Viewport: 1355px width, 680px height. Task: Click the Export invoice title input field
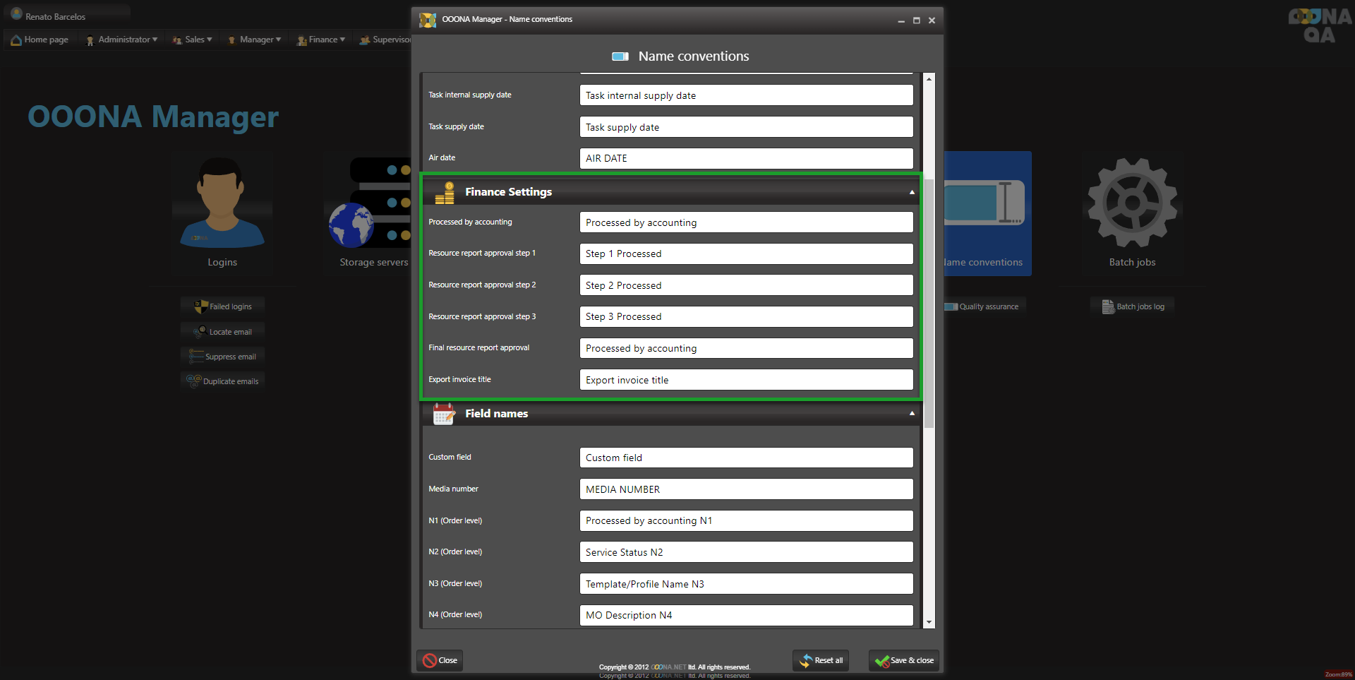[746, 380]
